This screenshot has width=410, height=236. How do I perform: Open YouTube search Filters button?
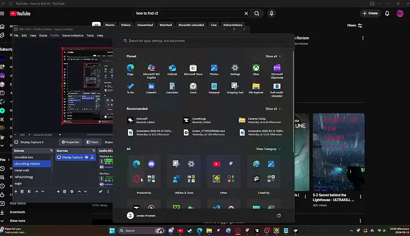coord(354,25)
